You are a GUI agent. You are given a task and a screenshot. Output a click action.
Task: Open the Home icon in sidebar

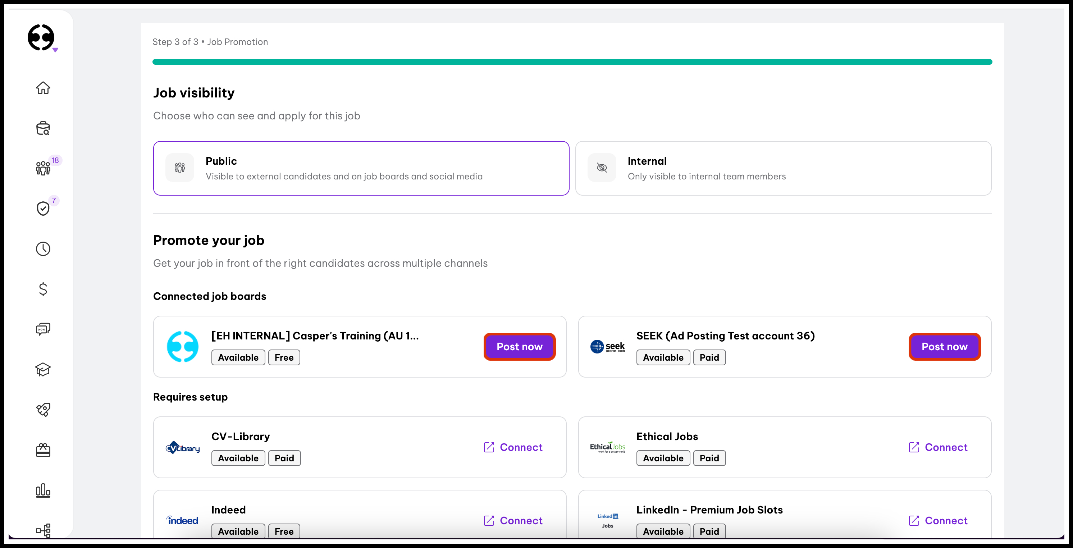[x=43, y=88]
